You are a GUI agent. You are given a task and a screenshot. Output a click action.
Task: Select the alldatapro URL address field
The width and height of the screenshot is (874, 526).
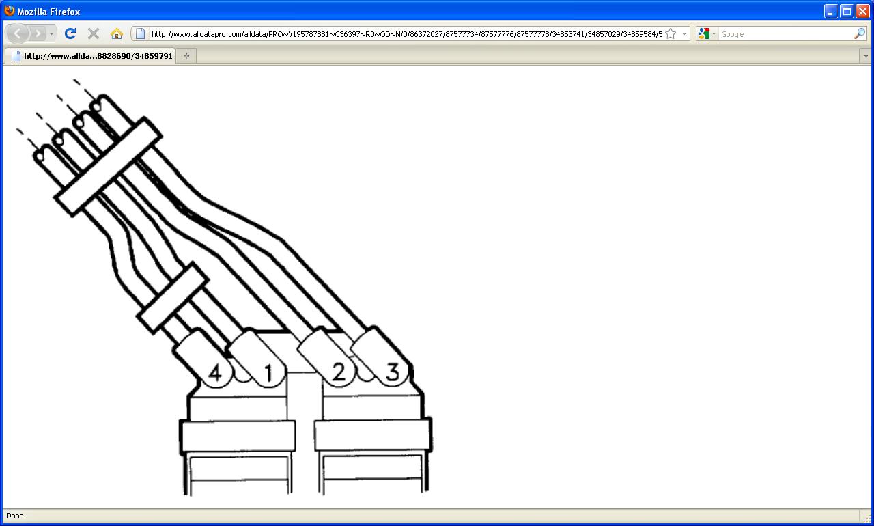coord(406,33)
